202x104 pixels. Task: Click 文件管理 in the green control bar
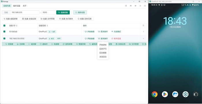click(134, 44)
